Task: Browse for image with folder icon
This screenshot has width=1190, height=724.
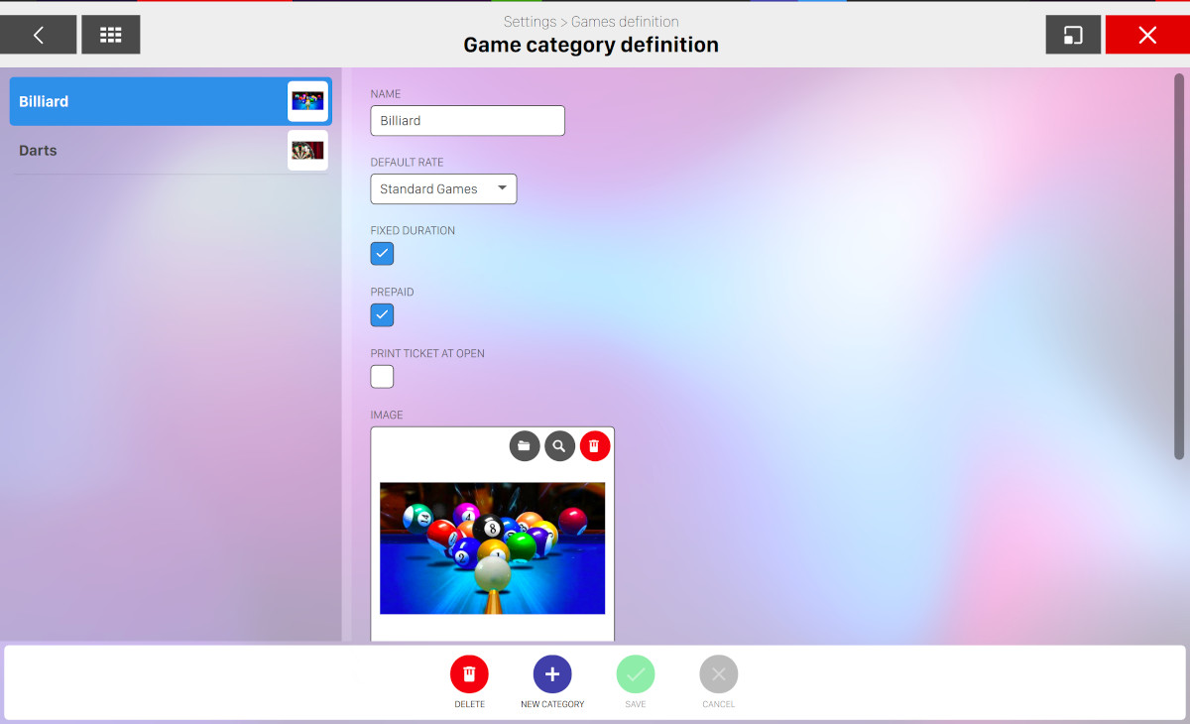Action: [525, 446]
